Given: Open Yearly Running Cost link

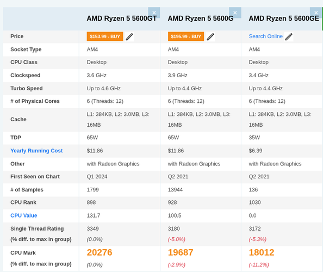Looking at the screenshot, I should 36,151.
